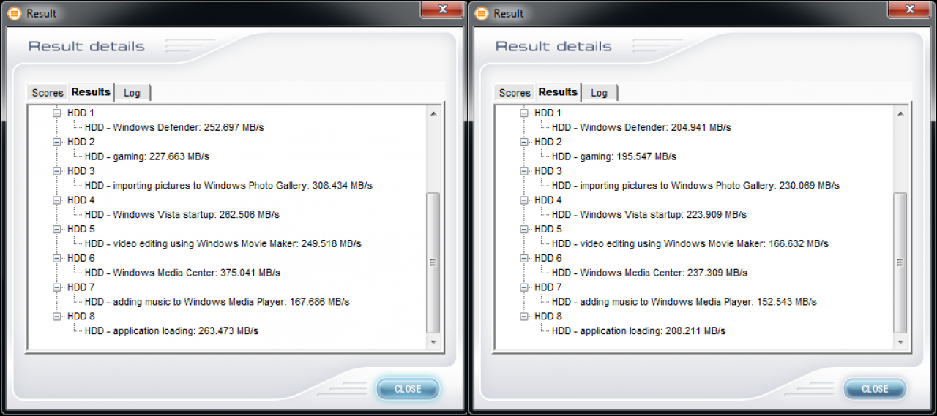Viewport: 937px width, 416px height.
Task: Select HDD 8 label in left window
Action: click(x=81, y=317)
